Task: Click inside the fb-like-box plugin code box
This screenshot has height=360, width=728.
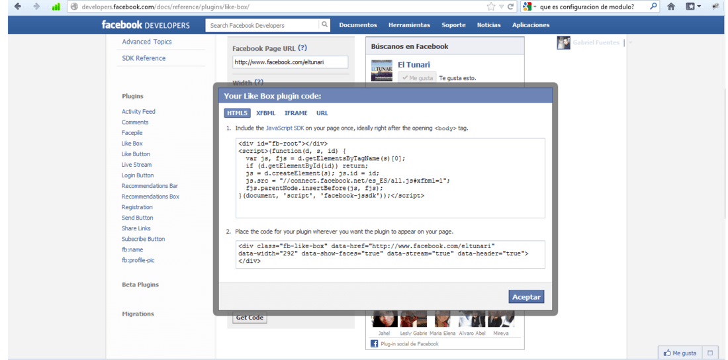Action: 390,254
